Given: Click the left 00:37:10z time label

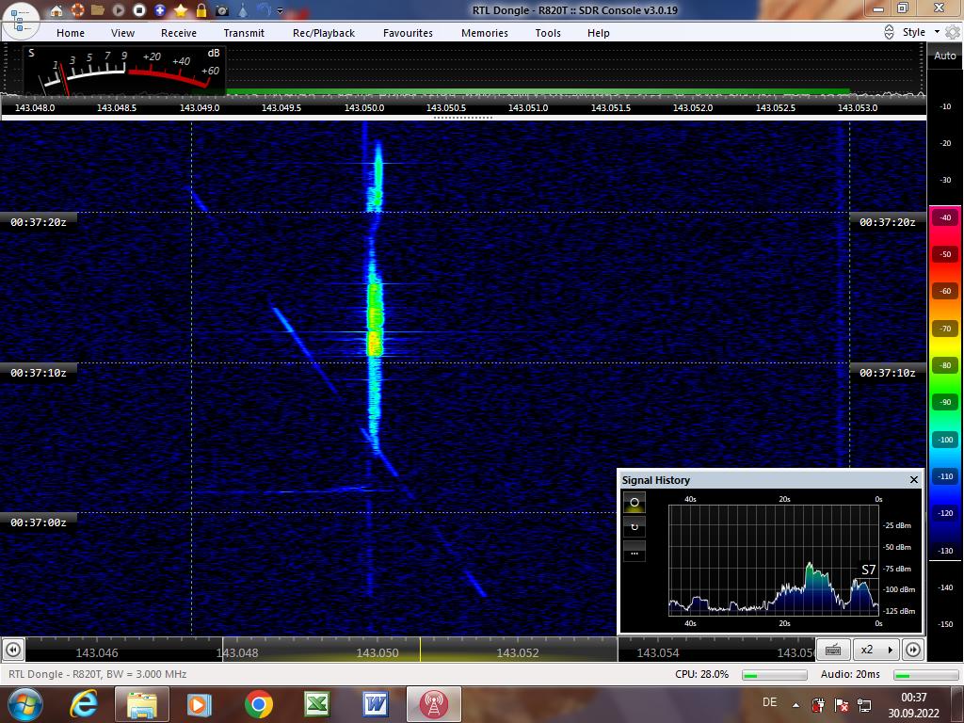Looking at the screenshot, I should (38, 373).
